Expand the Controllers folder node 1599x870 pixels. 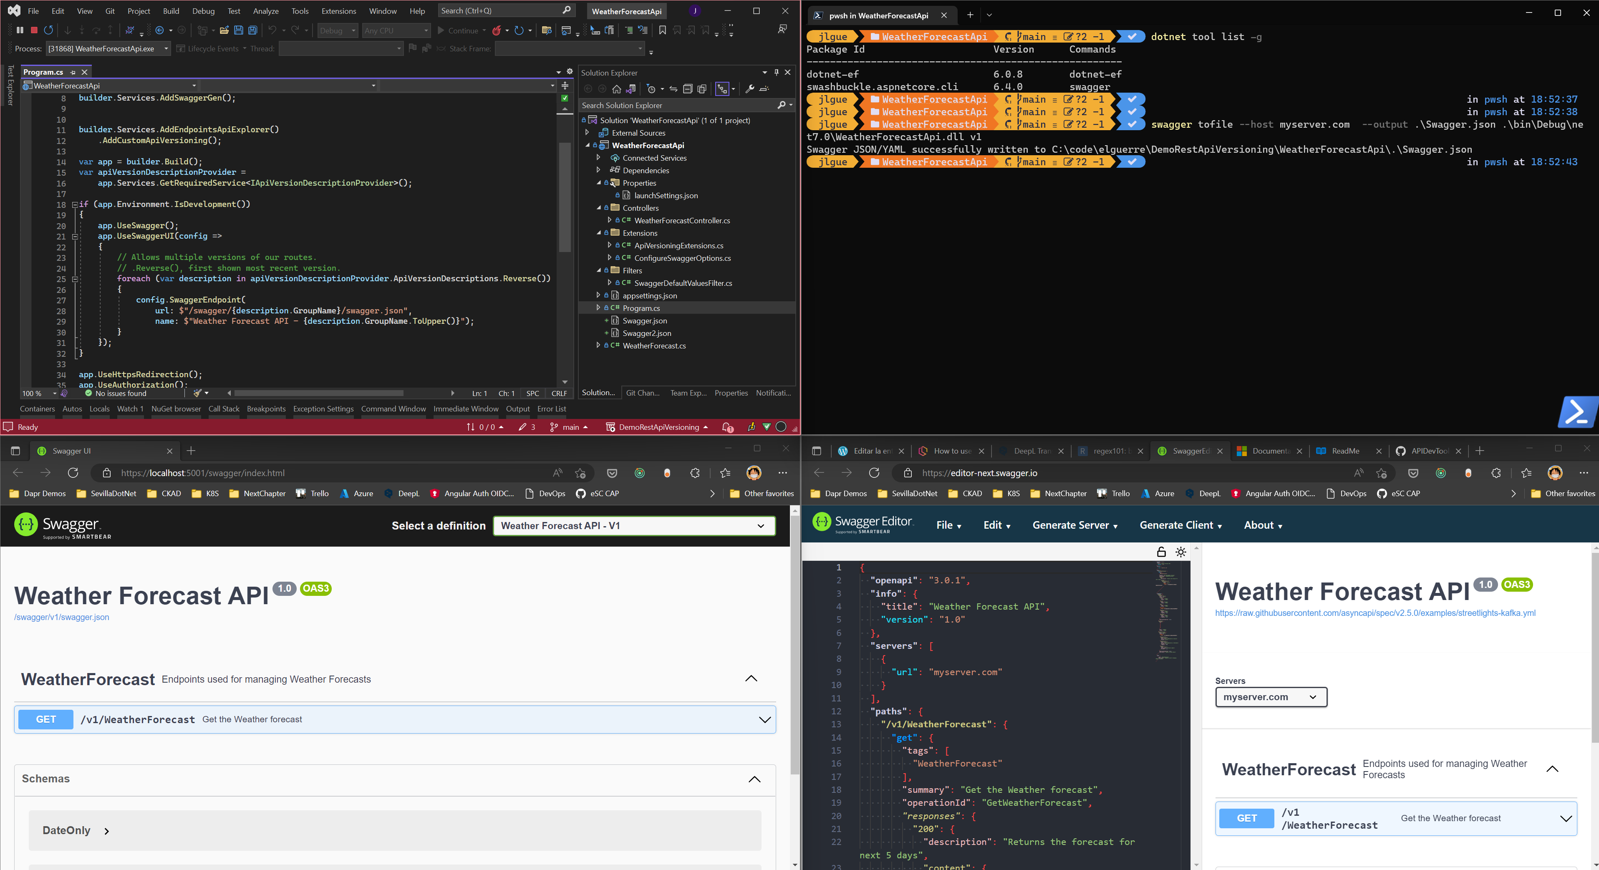pos(599,208)
